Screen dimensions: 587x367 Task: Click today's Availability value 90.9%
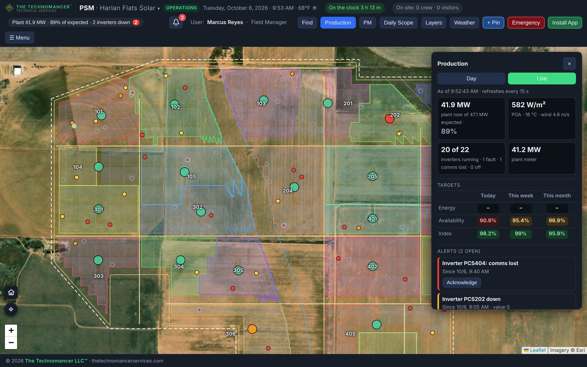click(x=488, y=221)
